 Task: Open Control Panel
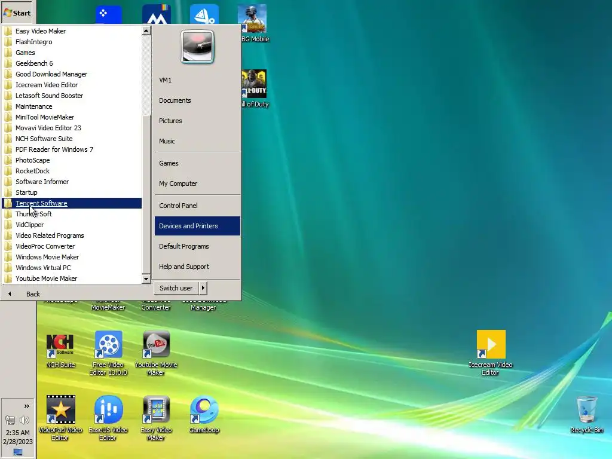(197, 206)
